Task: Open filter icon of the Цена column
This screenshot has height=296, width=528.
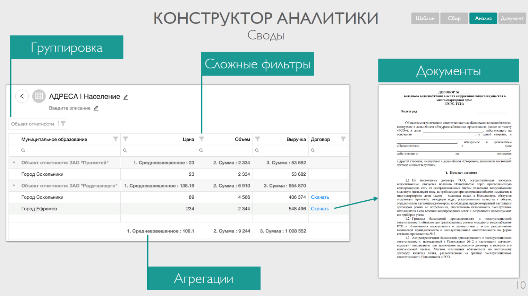Action: [126, 139]
